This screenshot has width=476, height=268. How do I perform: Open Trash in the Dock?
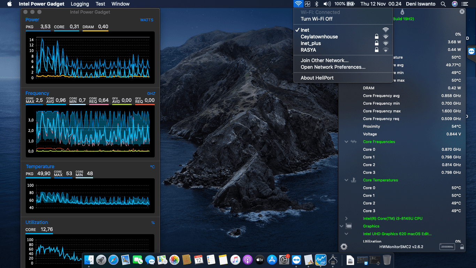coord(387,260)
